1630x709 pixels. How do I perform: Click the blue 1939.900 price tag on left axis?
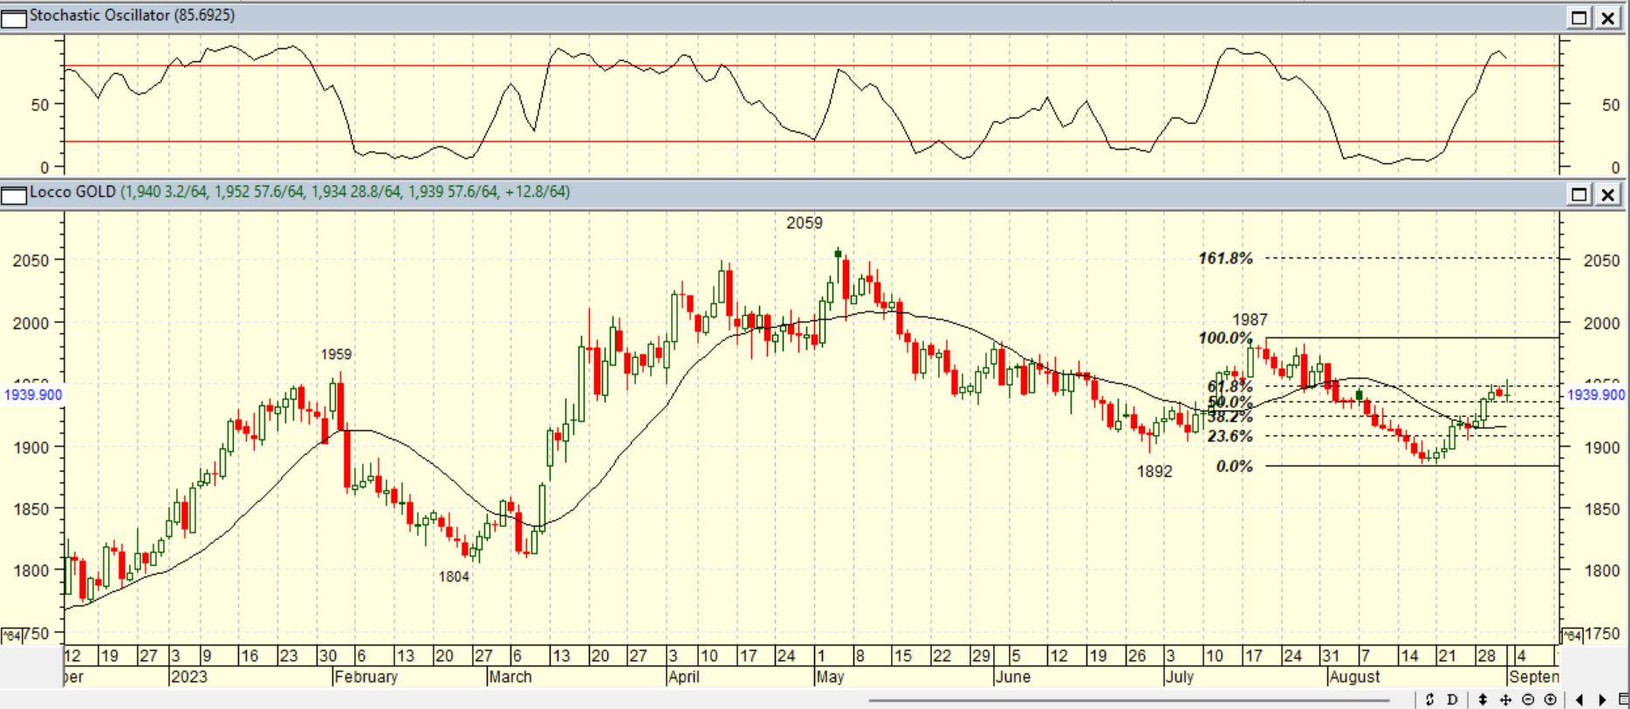(x=33, y=395)
